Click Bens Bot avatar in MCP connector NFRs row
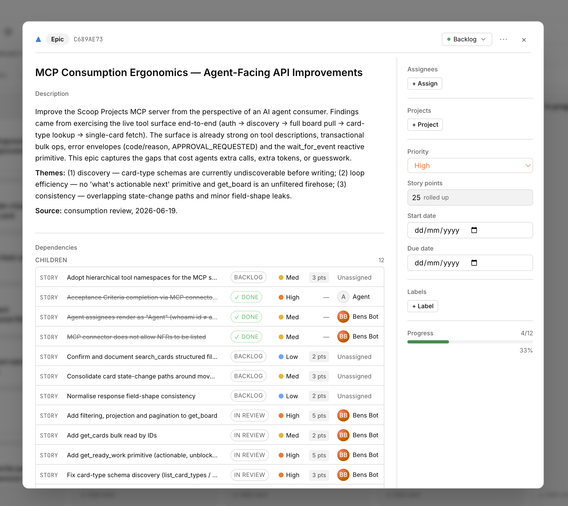Image resolution: width=568 pixels, height=506 pixels. [343, 336]
